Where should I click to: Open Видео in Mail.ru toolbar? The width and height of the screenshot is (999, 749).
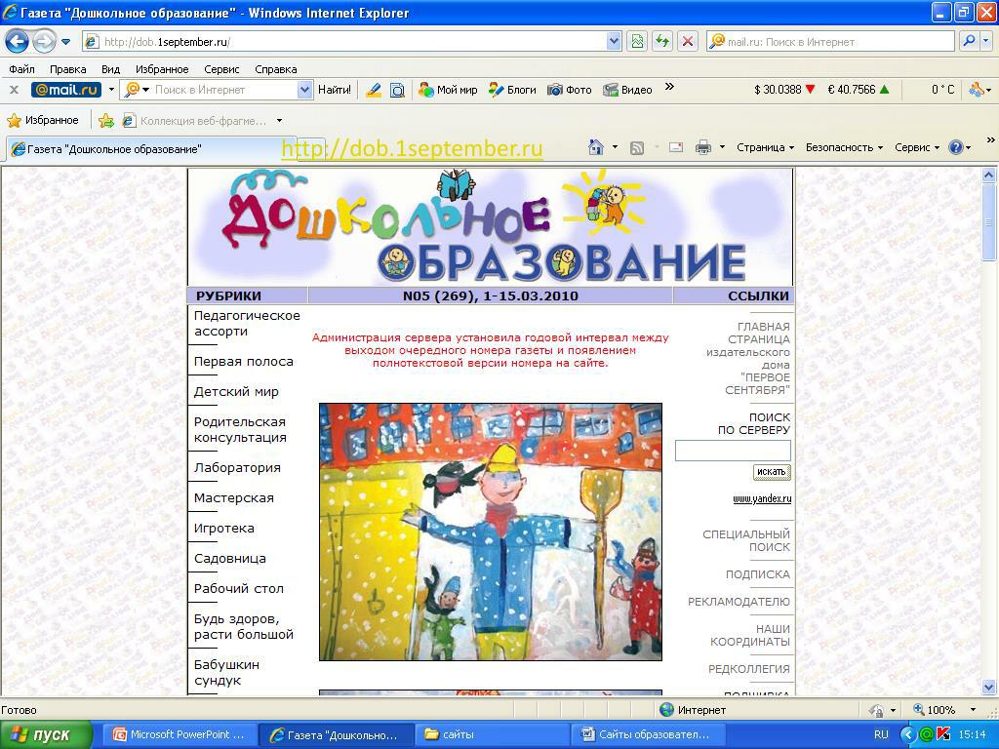point(627,90)
